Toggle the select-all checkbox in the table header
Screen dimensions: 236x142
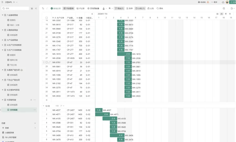click(47, 18)
